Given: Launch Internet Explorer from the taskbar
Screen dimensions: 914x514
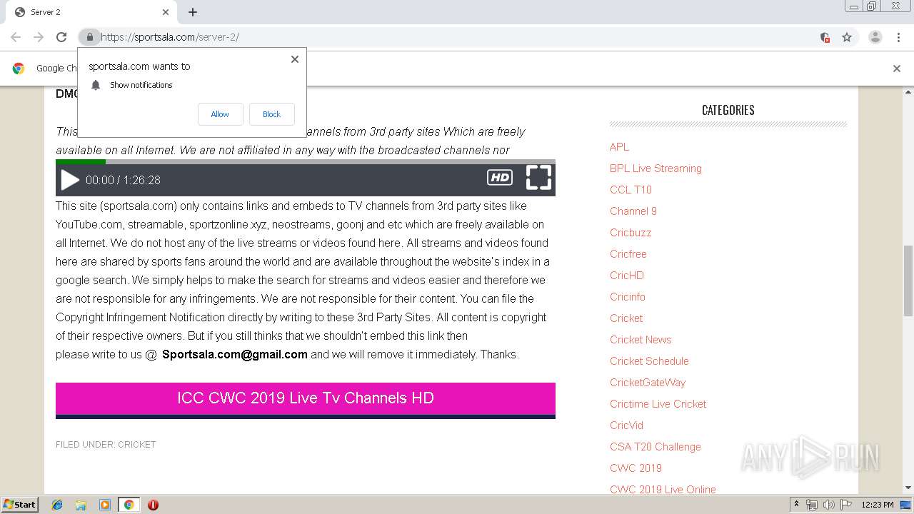Looking at the screenshot, I should pyautogui.click(x=57, y=504).
